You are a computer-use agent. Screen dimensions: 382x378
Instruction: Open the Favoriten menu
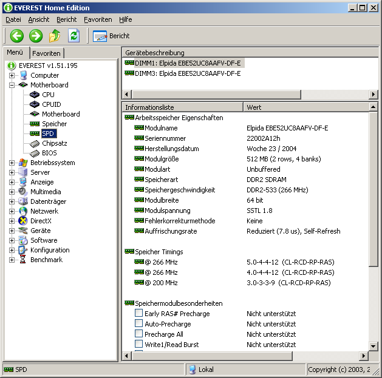[x=98, y=19]
